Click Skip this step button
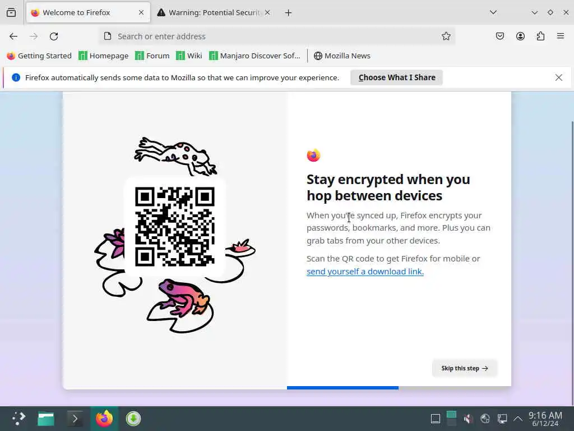574x431 pixels. [465, 368]
